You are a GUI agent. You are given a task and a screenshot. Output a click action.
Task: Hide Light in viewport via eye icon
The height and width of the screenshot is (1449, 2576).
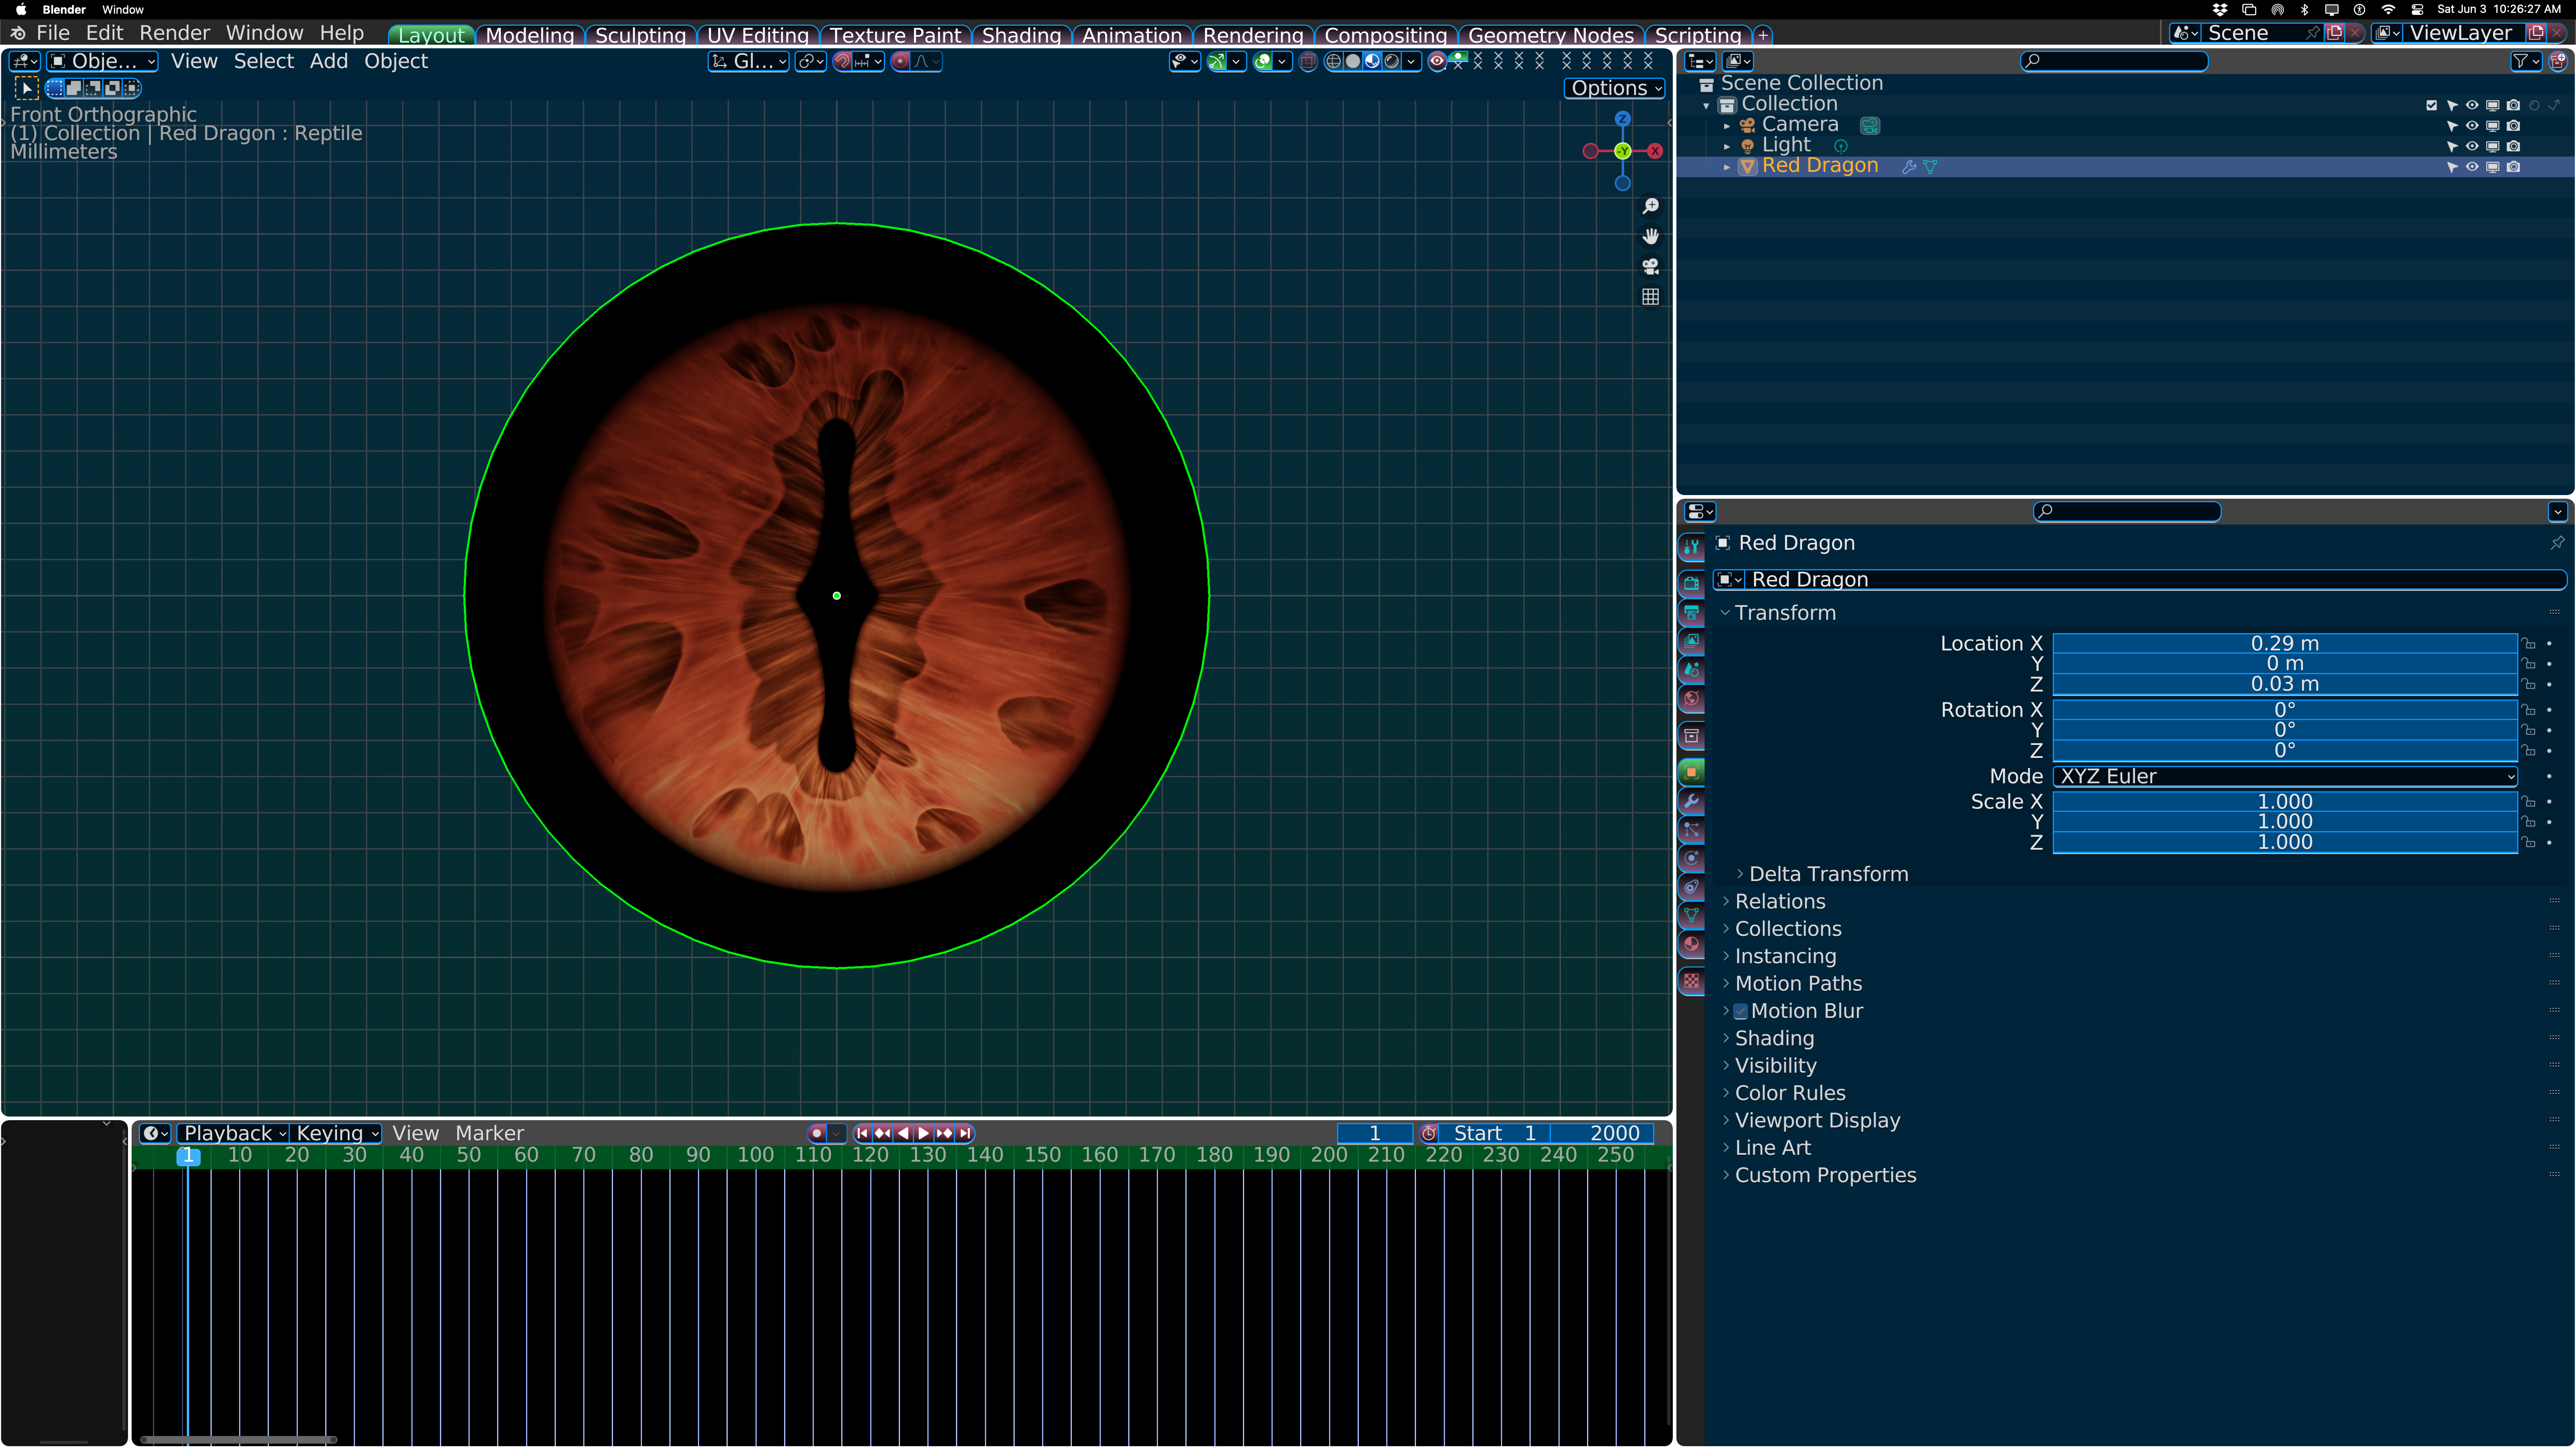pos(2472,146)
